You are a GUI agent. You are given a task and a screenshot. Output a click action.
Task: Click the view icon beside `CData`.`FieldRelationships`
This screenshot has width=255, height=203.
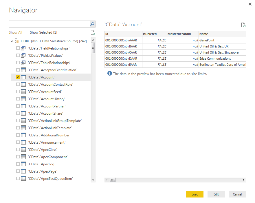point(23,48)
